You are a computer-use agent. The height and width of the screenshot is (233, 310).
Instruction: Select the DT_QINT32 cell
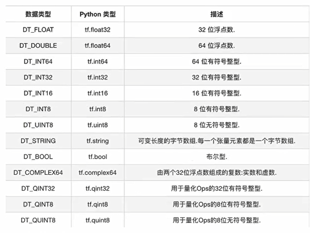click(x=38, y=188)
